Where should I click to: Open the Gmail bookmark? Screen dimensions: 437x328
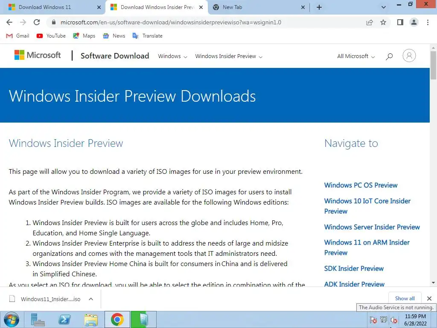(x=17, y=36)
